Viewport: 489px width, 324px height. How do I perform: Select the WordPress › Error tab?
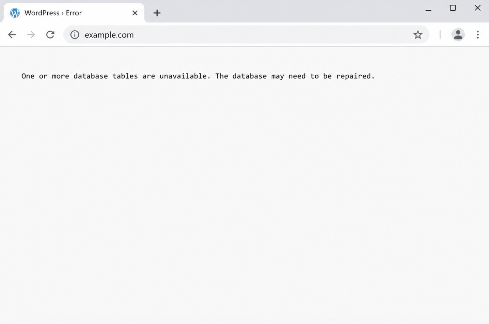74,13
